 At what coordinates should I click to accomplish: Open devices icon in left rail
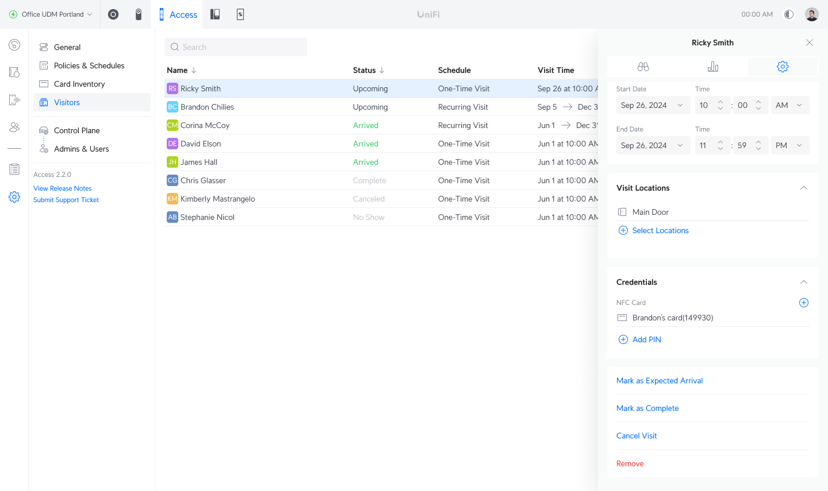click(x=14, y=100)
